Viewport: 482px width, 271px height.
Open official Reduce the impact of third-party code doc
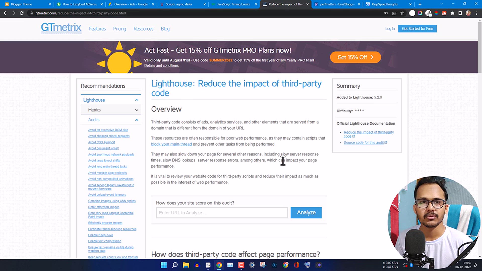369,134
